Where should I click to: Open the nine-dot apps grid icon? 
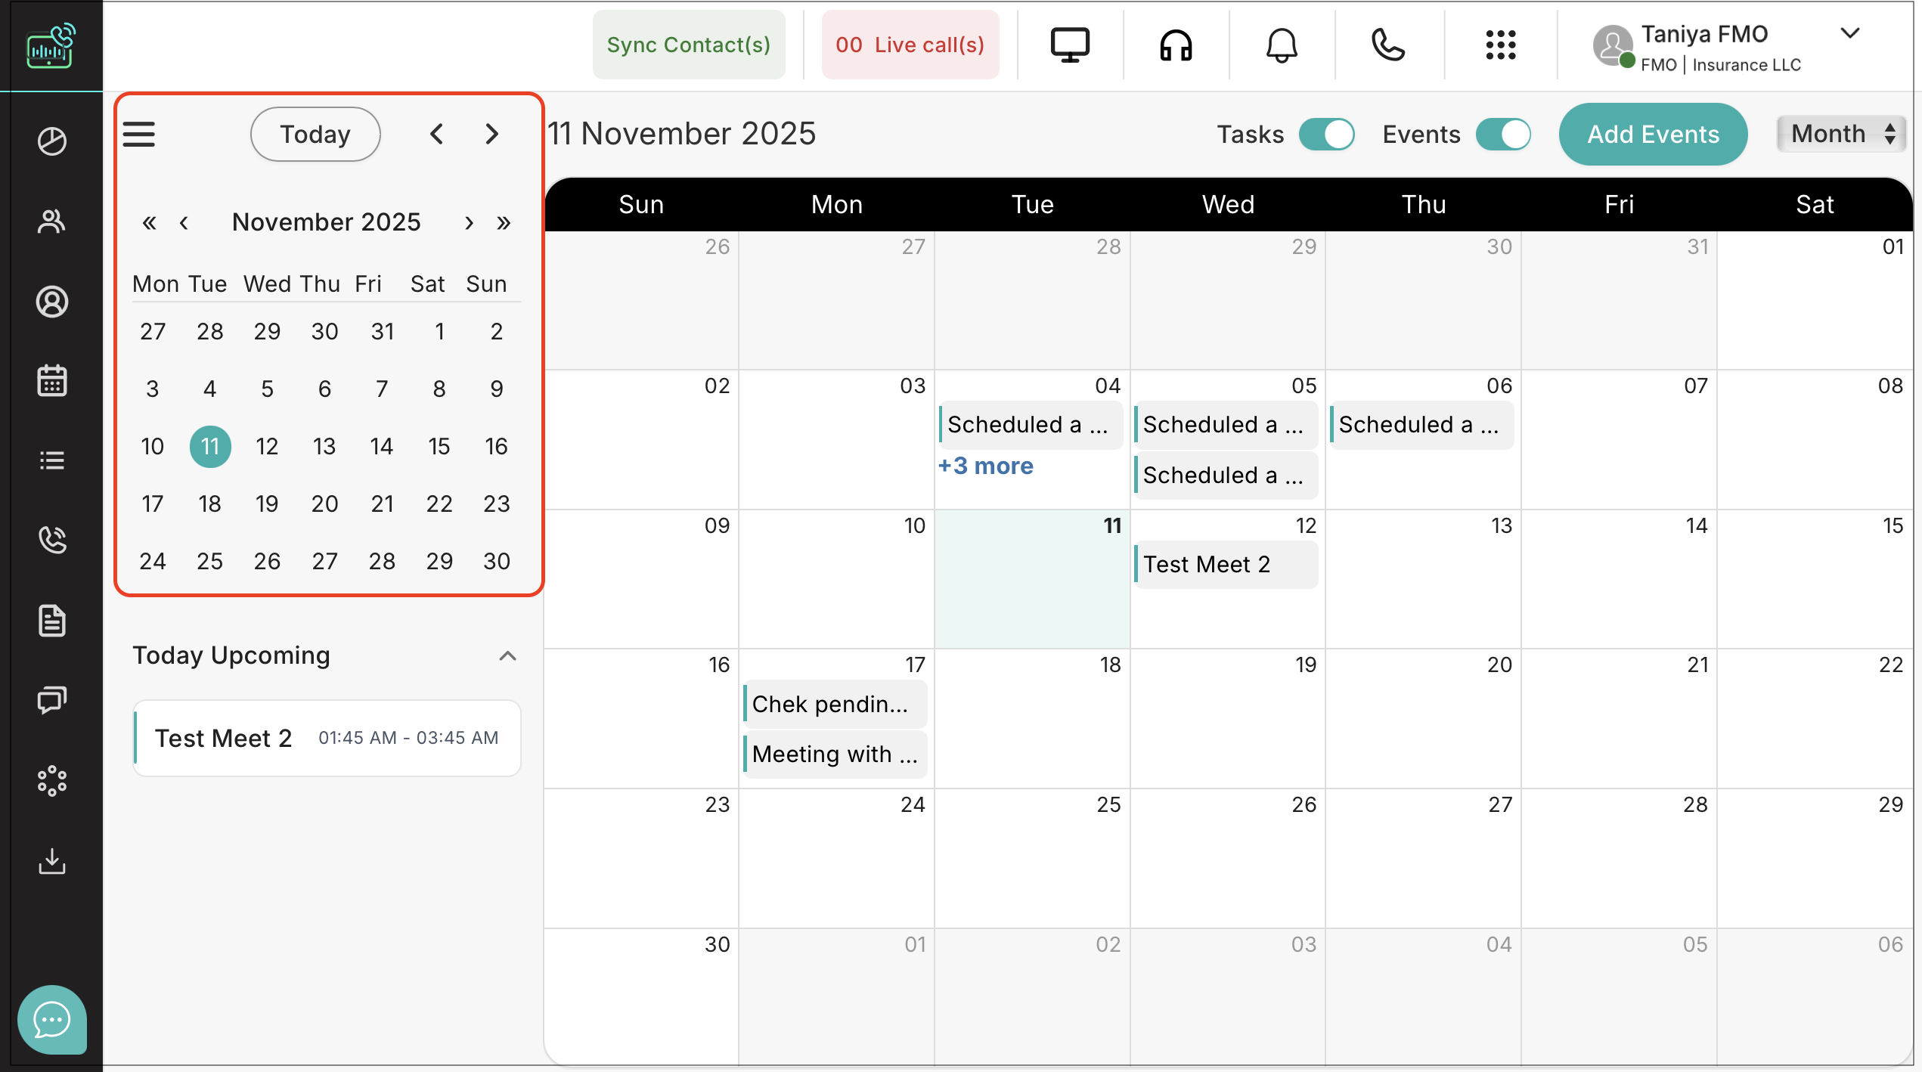[x=1500, y=45]
